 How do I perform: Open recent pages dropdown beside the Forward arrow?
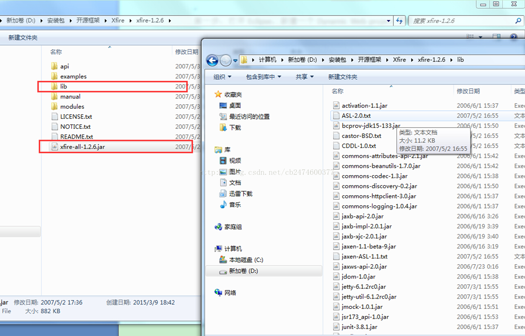(235, 60)
